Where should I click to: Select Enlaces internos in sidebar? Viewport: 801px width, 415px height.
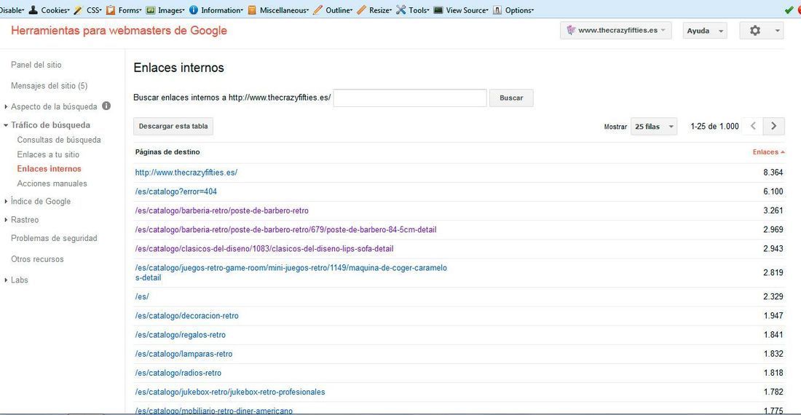(49, 168)
